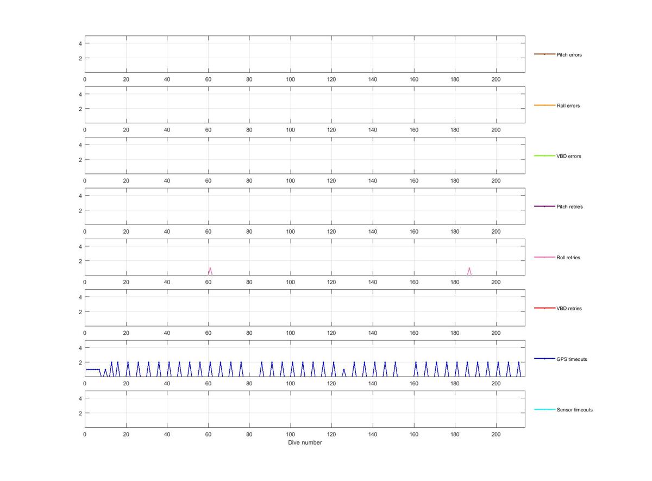
Task: Click tick label 80 below the GPS timeouts plot
Action: (x=249, y=384)
